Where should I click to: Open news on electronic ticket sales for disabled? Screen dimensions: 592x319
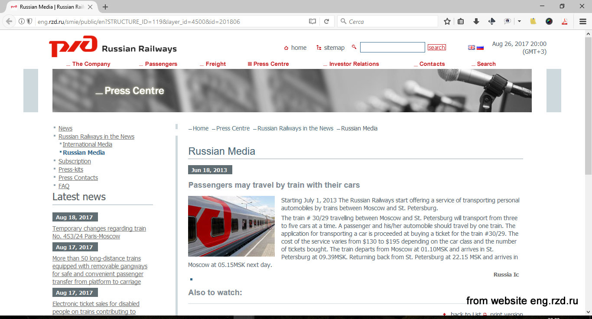(96, 308)
